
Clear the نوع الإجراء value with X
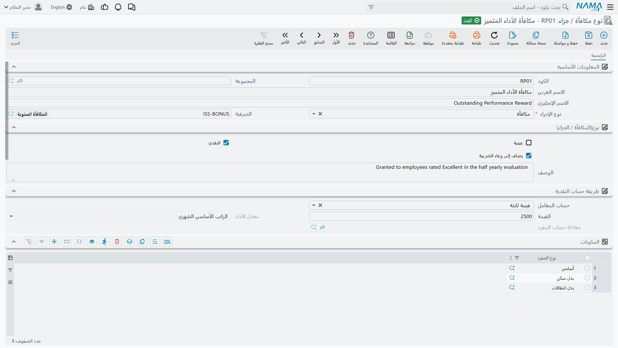[x=320, y=114]
